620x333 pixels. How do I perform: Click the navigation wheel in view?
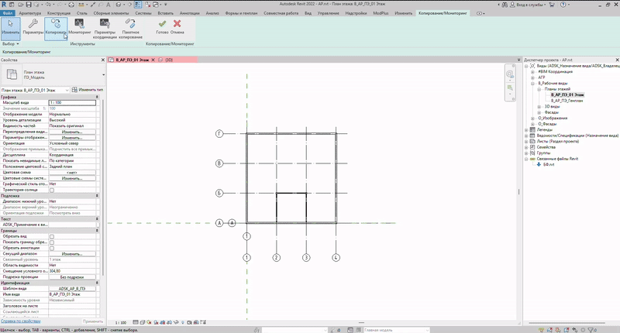point(510,74)
